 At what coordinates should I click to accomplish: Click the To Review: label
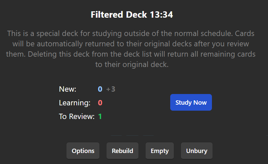77,117
